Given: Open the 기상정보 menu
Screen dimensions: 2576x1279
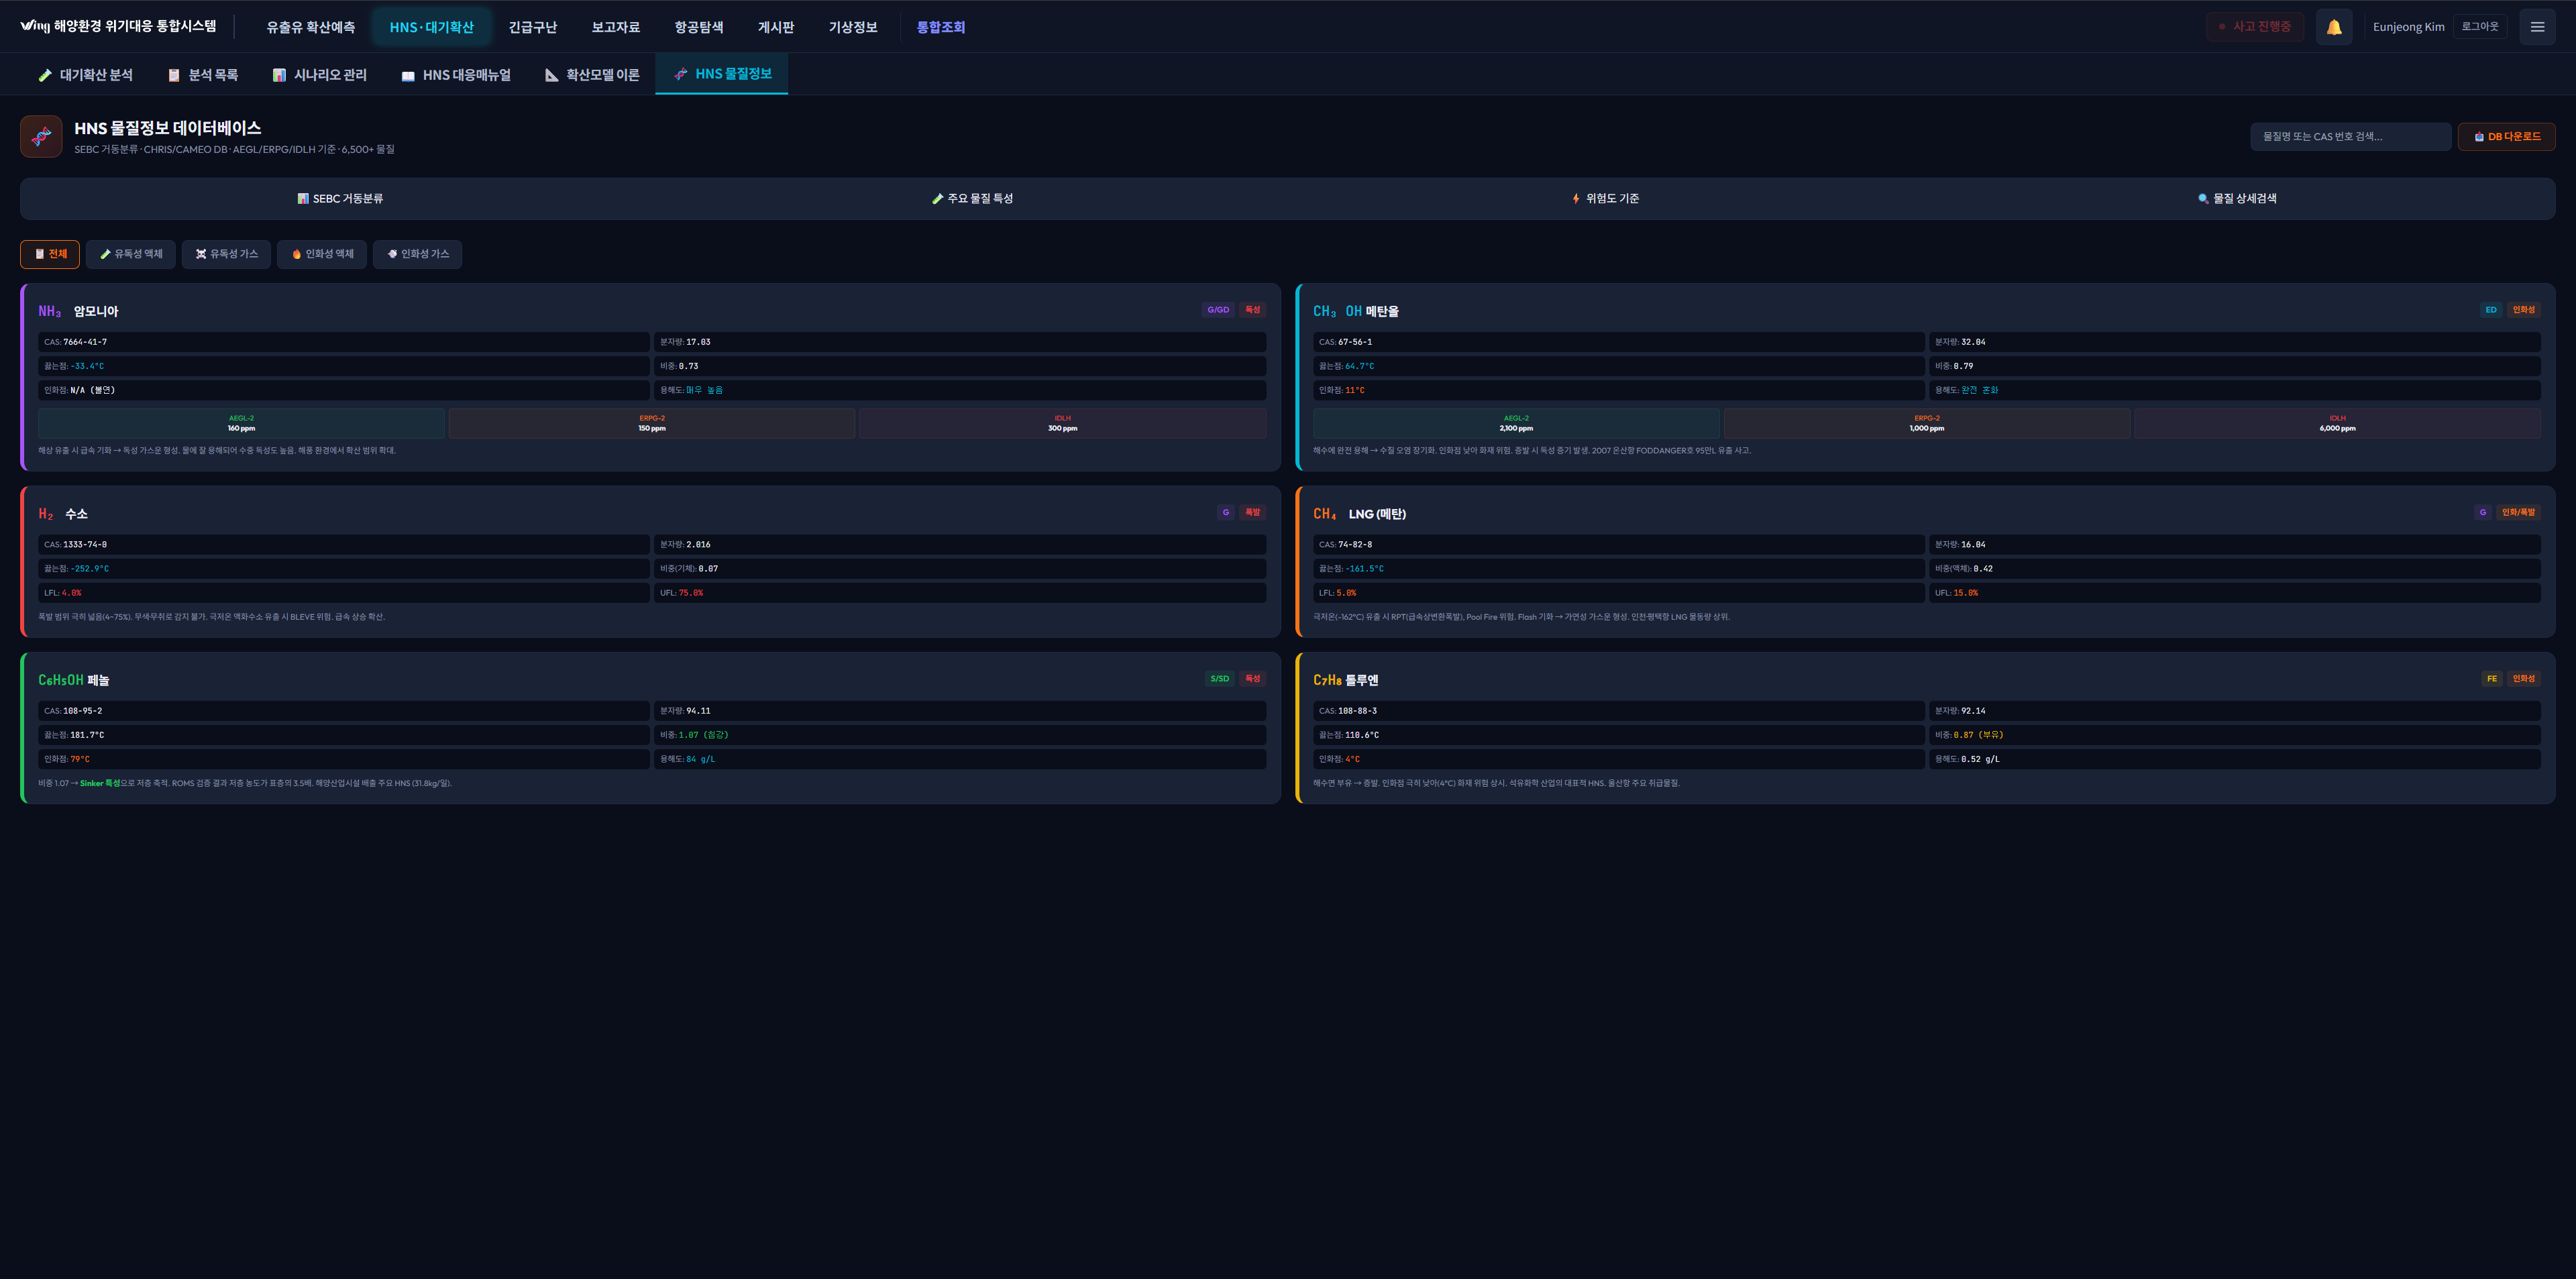Looking at the screenshot, I should (852, 27).
